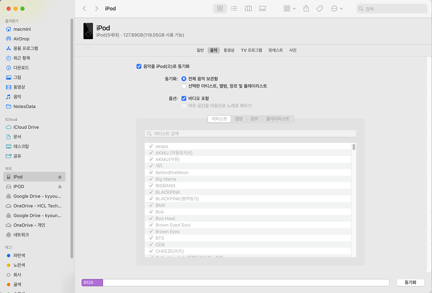This screenshot has width=432, height=293.
Task: Toggle the BTS artist checkbox
Action: [x=151, y=238]
